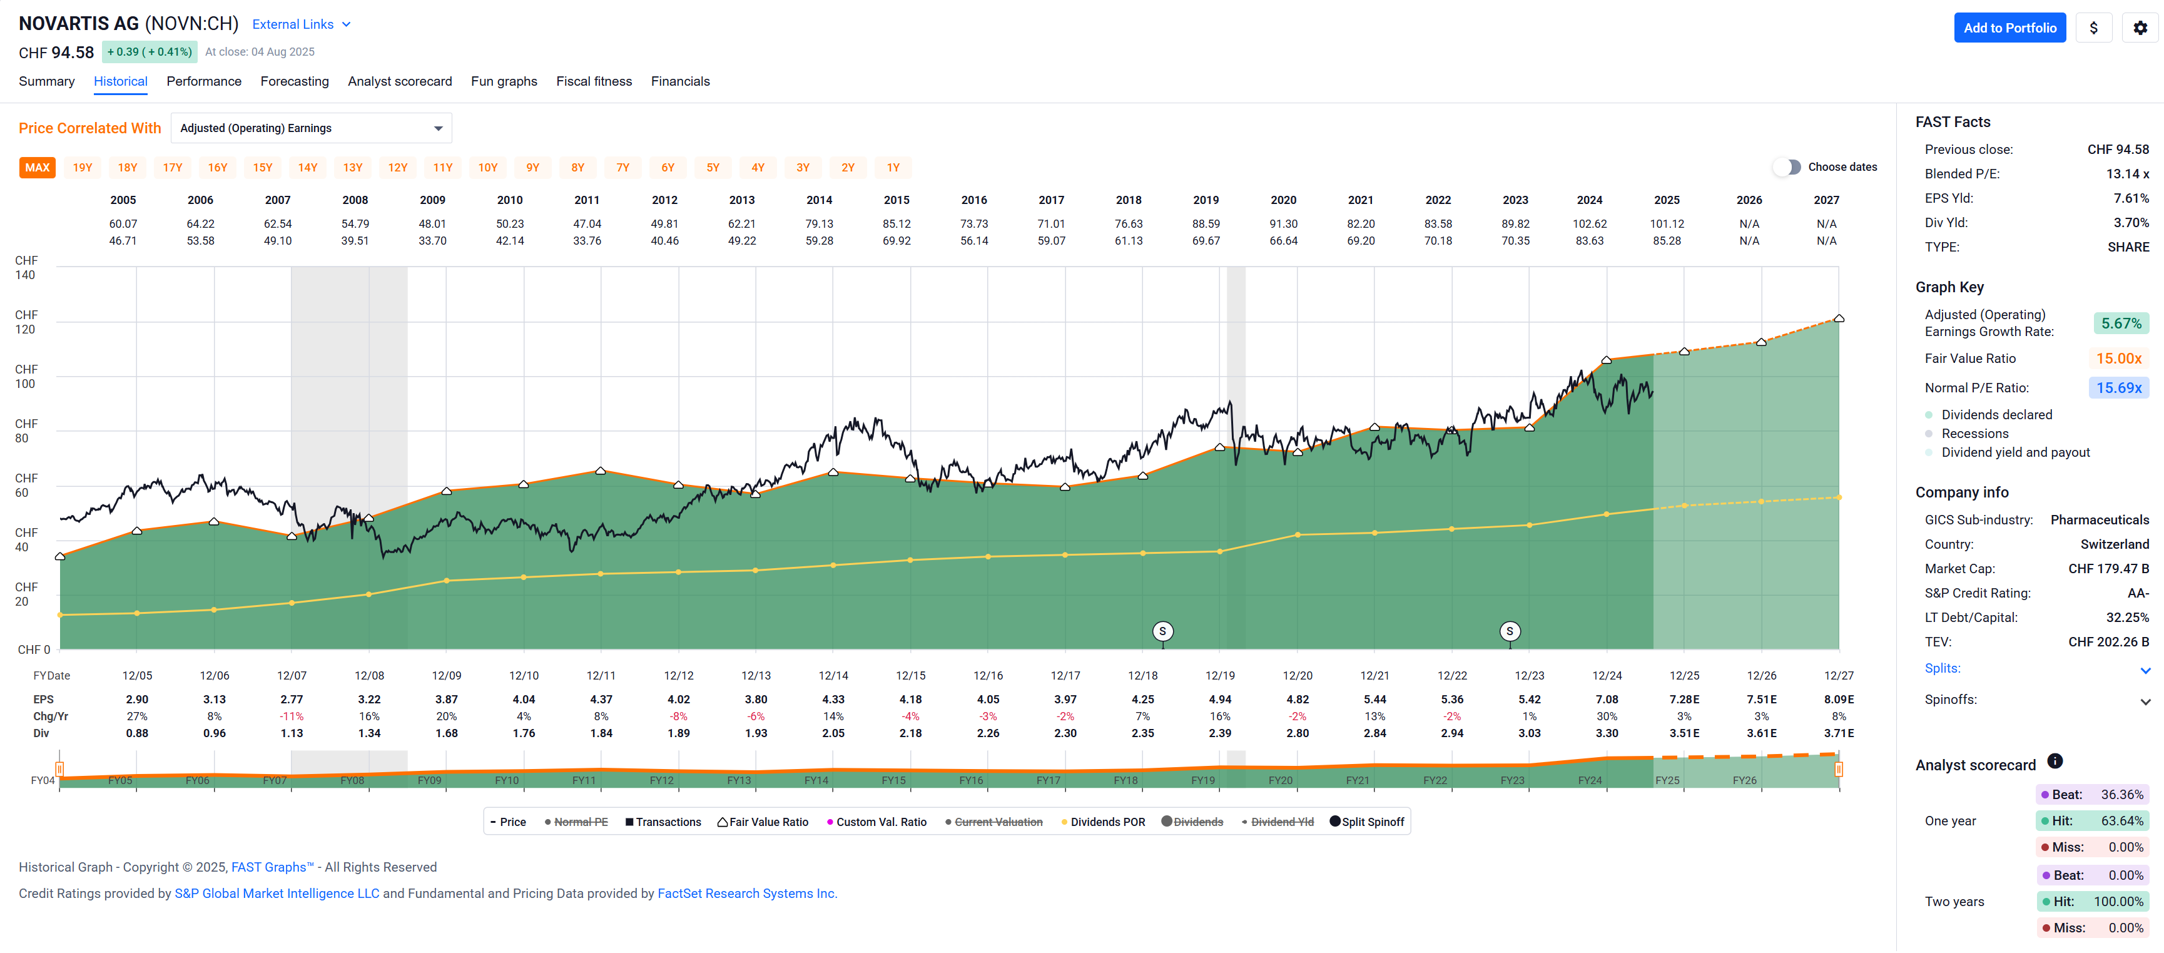Open the FAST Graphs copyright link

click(272, 867)
